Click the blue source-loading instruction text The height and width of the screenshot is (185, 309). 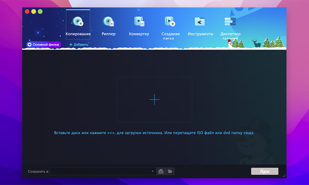154,133
